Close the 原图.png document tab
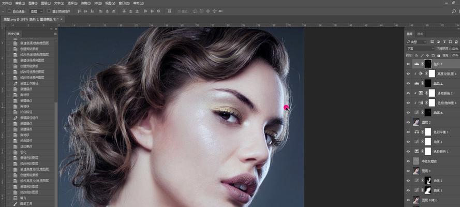Image resolution: width=460 pixels, height=207 pixels. (62, 19)
